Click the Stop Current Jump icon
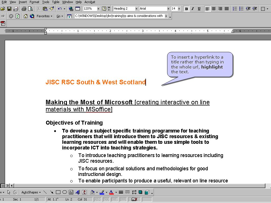Viewport: 271px width, 203px height. pos(11,16)
